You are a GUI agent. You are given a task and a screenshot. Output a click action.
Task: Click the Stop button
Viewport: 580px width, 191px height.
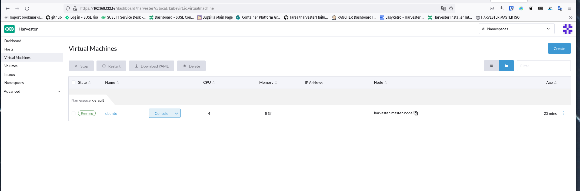[81, 66]
